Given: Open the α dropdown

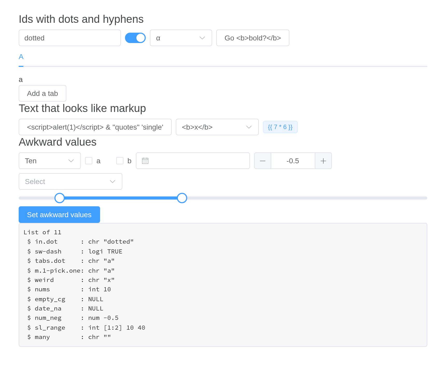Looking at the screenshot, I should 181,38.
